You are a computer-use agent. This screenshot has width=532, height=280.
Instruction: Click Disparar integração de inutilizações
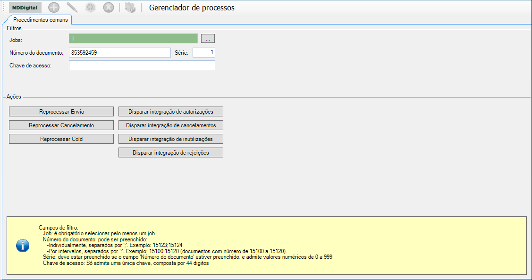pos(171,139)
